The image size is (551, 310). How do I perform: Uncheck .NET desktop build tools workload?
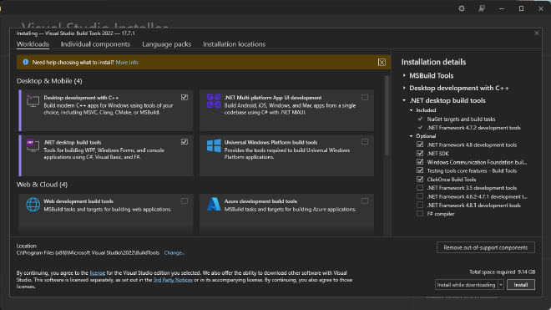[x=185, y=142]
